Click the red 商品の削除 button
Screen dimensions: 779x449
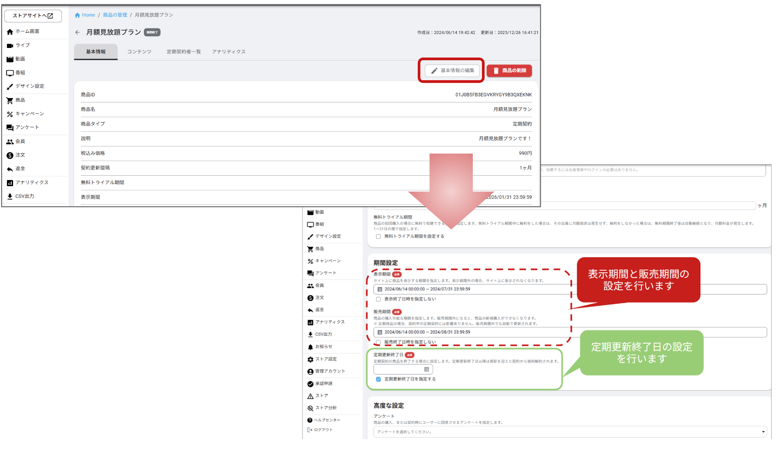point(509,71)
